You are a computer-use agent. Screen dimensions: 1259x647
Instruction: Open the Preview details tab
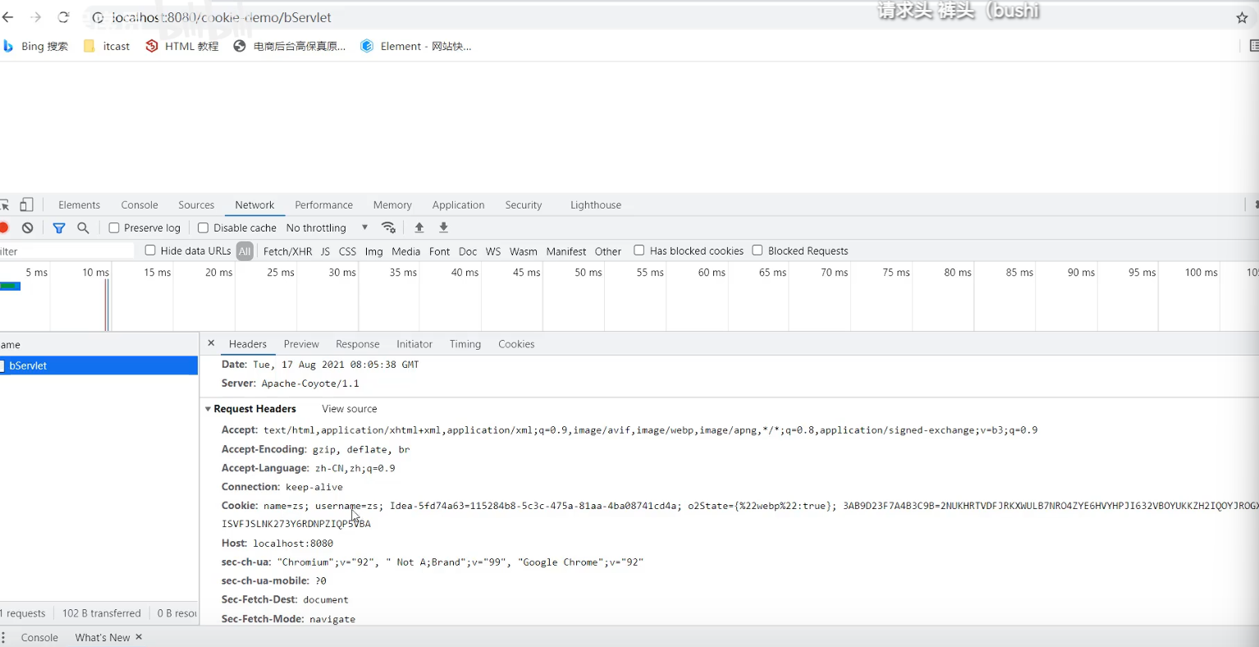click(x=301, y=344)
